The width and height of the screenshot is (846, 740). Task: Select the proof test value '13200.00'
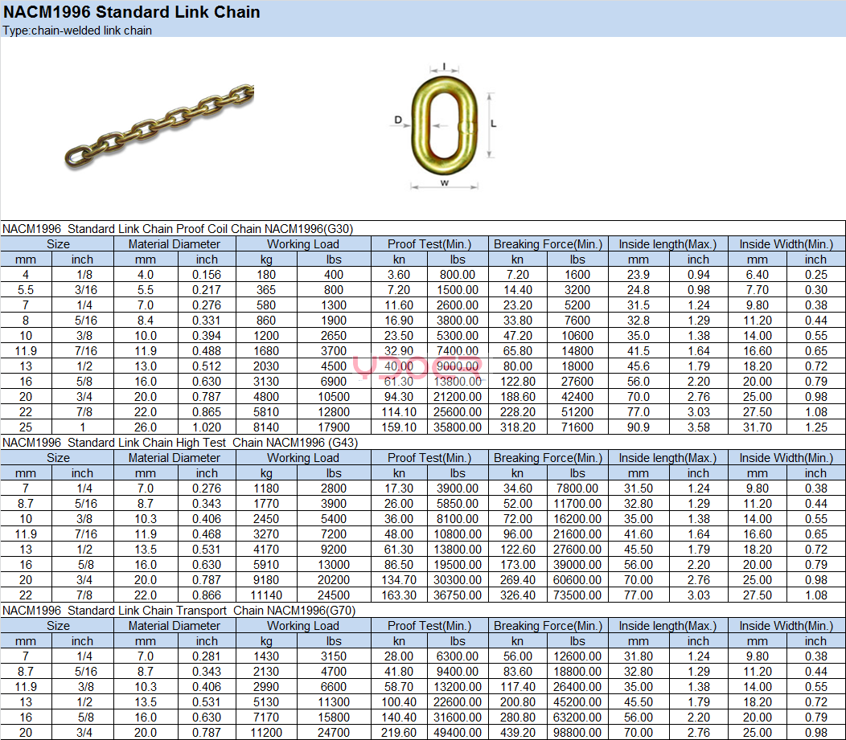(x=458, y=687)
